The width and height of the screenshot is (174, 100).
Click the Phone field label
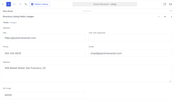tap(6, 47)
